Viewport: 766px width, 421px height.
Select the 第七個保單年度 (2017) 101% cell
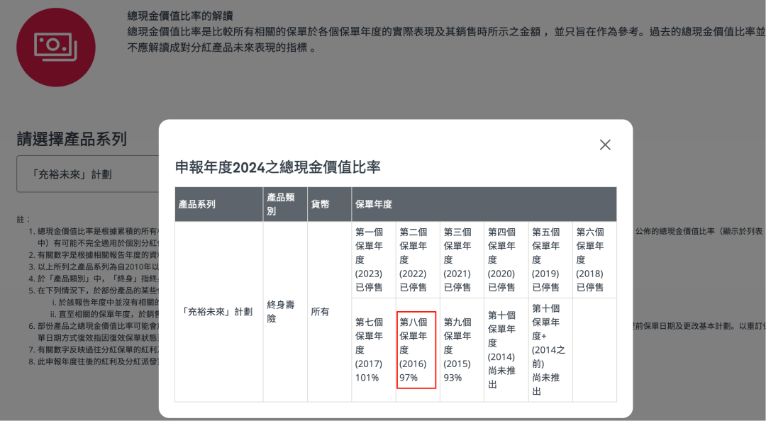[373, 350]
